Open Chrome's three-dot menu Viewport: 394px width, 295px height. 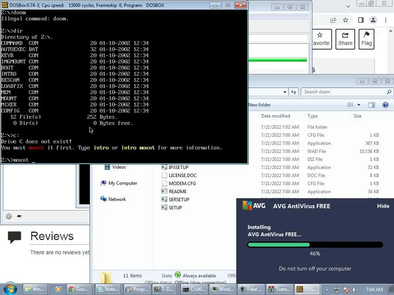386,20
